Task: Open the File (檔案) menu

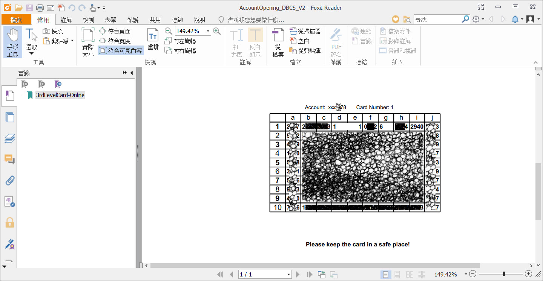Action: (x=16, y=20)
